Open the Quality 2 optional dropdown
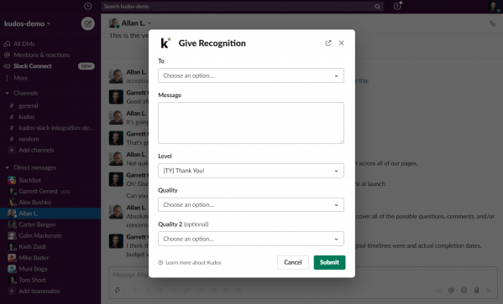 pos(251,239)
